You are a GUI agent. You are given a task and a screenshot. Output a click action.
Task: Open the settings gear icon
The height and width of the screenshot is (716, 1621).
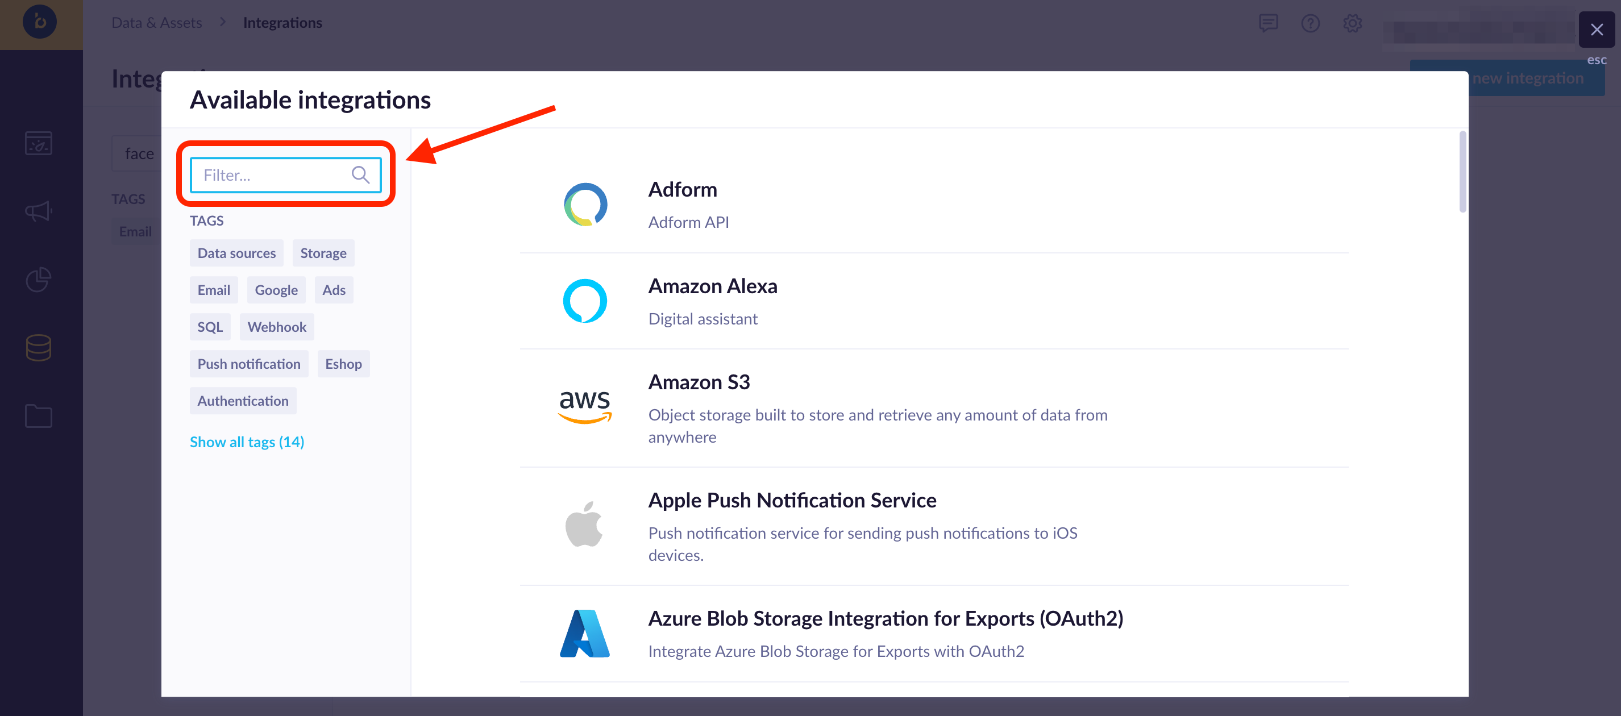pos(1352,24)
